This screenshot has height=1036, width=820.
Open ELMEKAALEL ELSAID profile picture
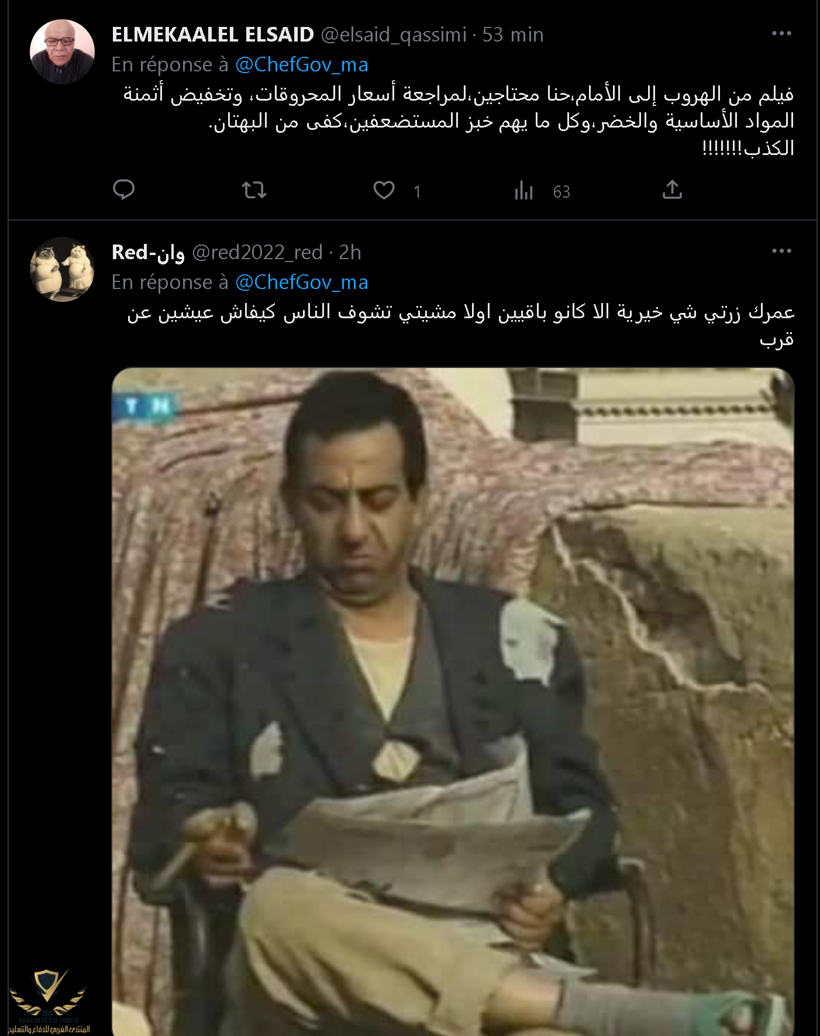[x=62, y=51]
